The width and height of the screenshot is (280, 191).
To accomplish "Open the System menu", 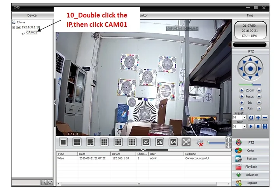I will (250, 159).
